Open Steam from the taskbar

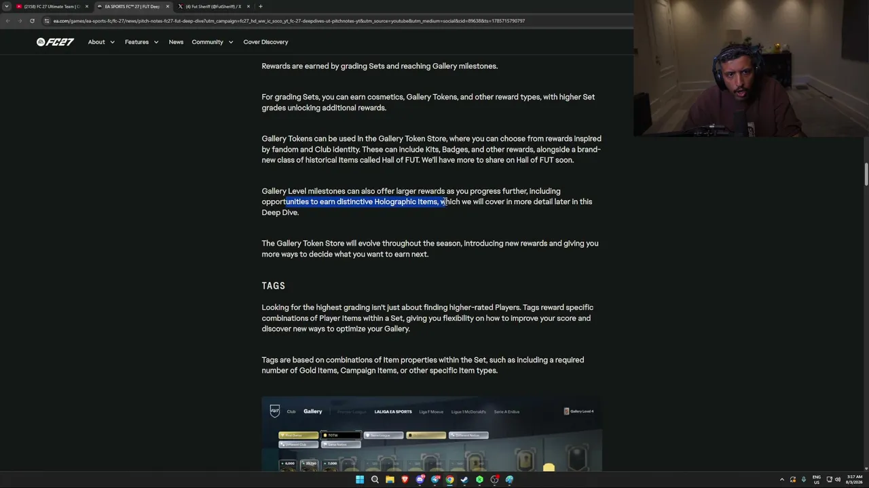(x=464, y=480)
